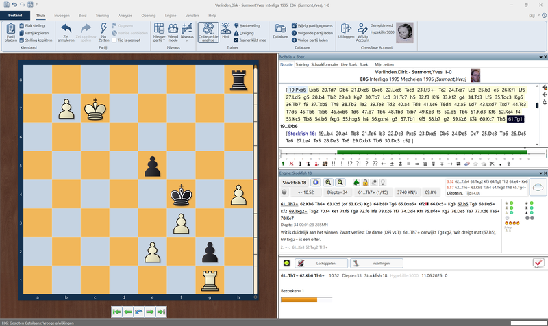Image resolution: width=548 pixels, height=326 pixels.
Task: Click Uitloggen icon
Action: pos(346,28)
